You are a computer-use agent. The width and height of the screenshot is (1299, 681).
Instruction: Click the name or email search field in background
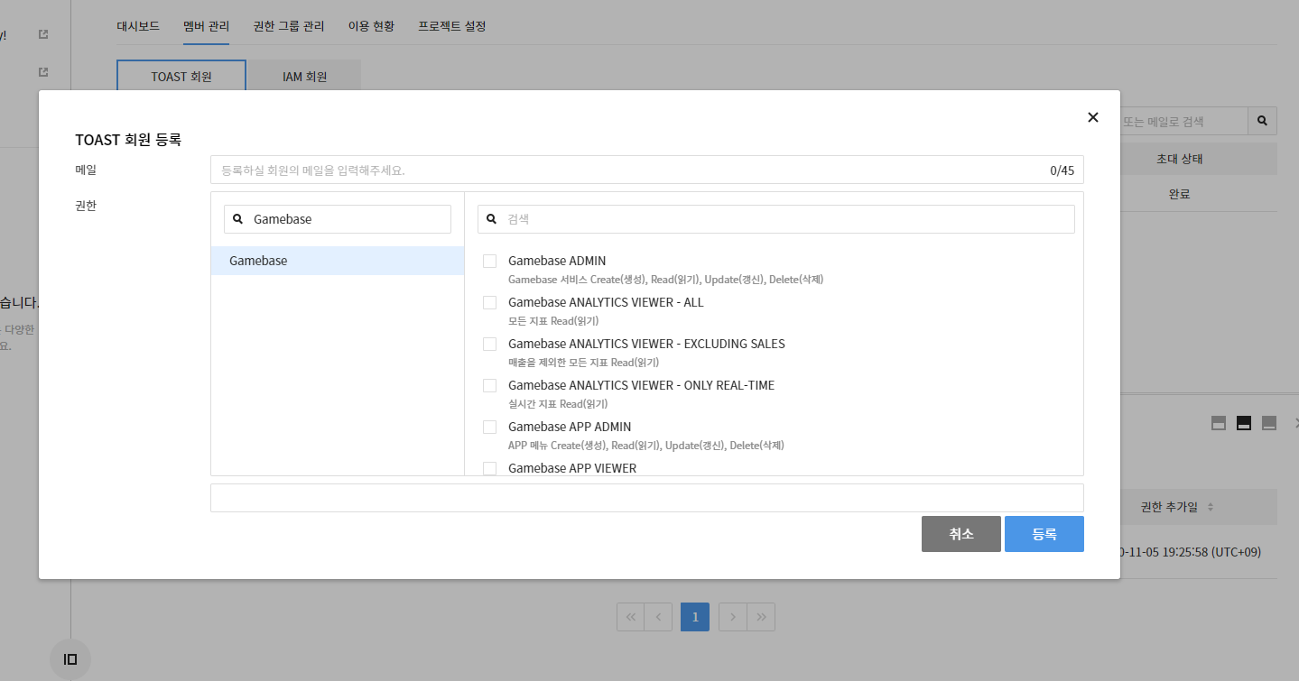[x=1183, y=121]
